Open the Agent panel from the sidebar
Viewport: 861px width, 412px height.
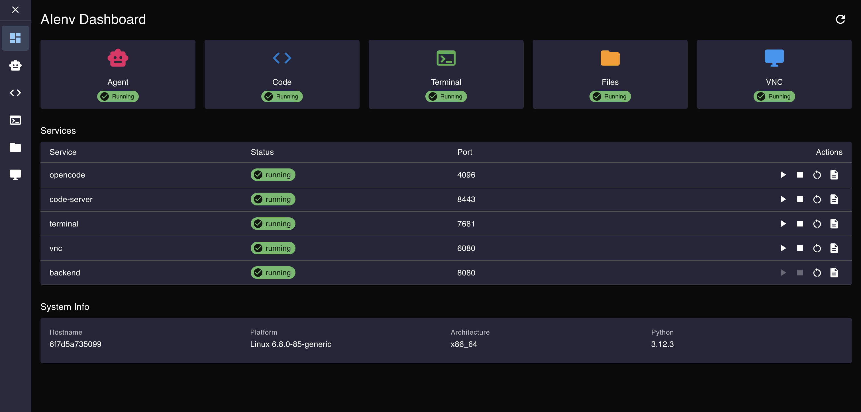(x=15, y=65)
